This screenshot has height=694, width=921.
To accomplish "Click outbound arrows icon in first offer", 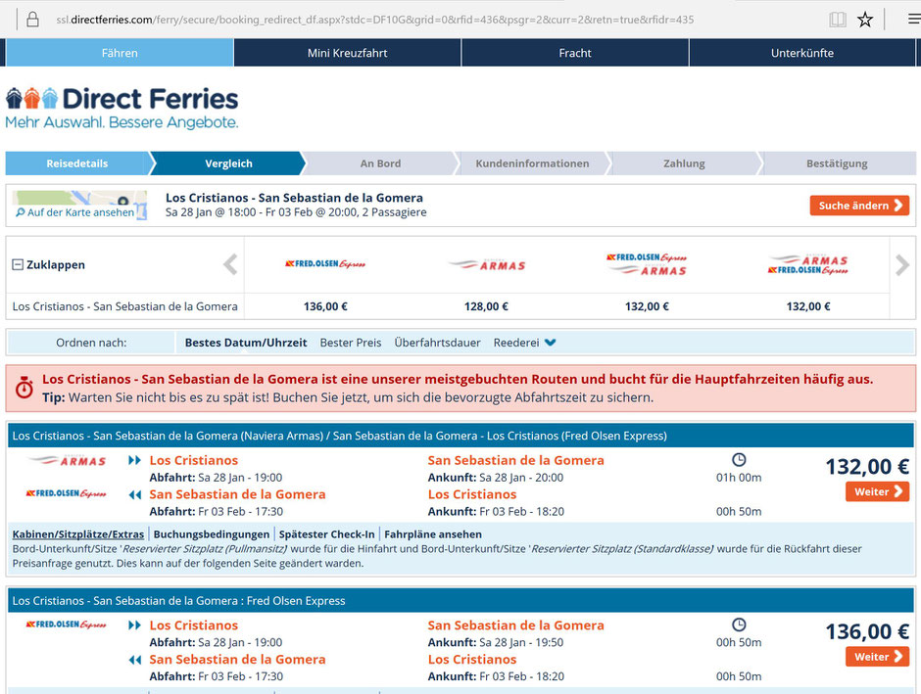I will 135,460.
